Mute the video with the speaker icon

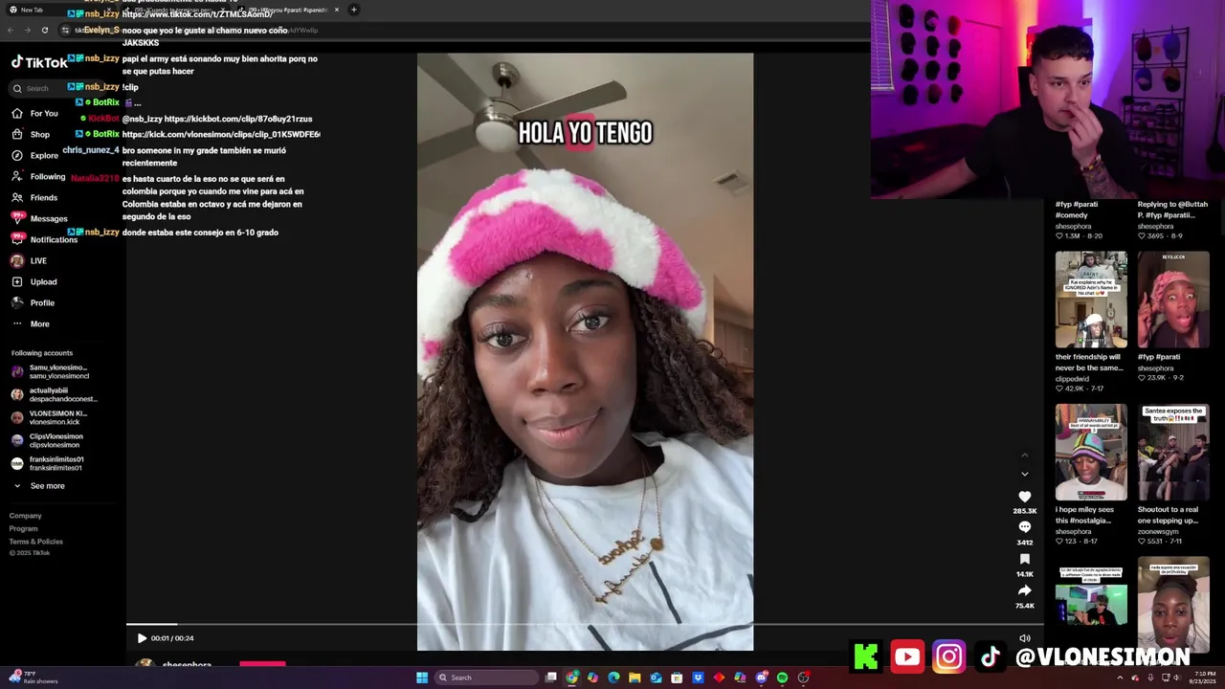(1025, 638)
